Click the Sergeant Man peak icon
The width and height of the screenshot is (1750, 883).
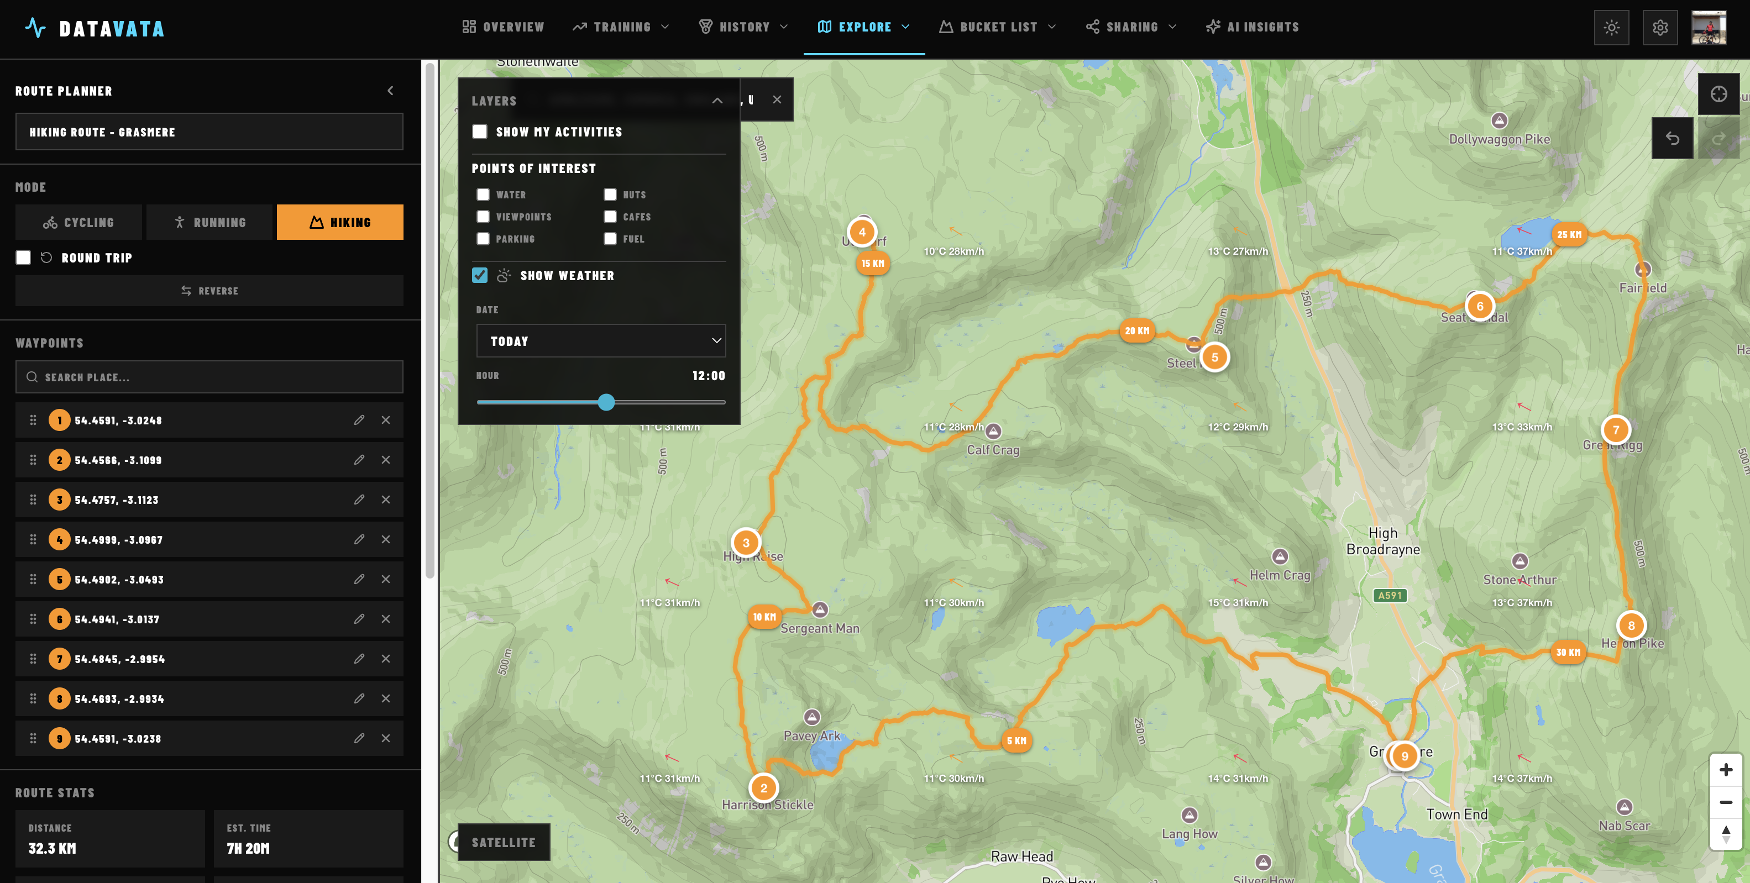pos(820,609)
